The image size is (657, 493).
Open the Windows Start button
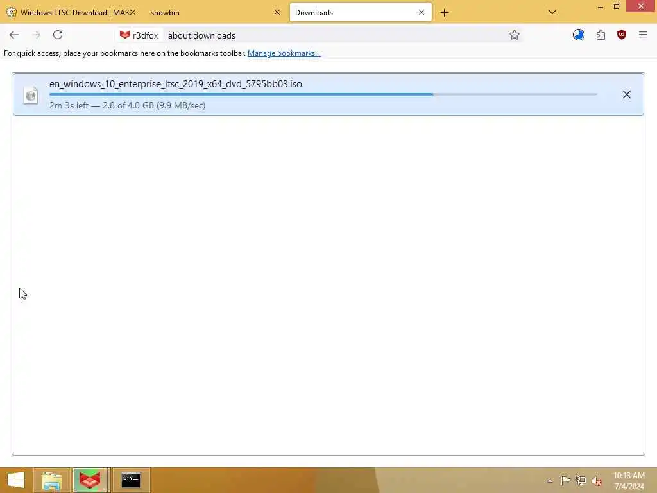(16, 480)
